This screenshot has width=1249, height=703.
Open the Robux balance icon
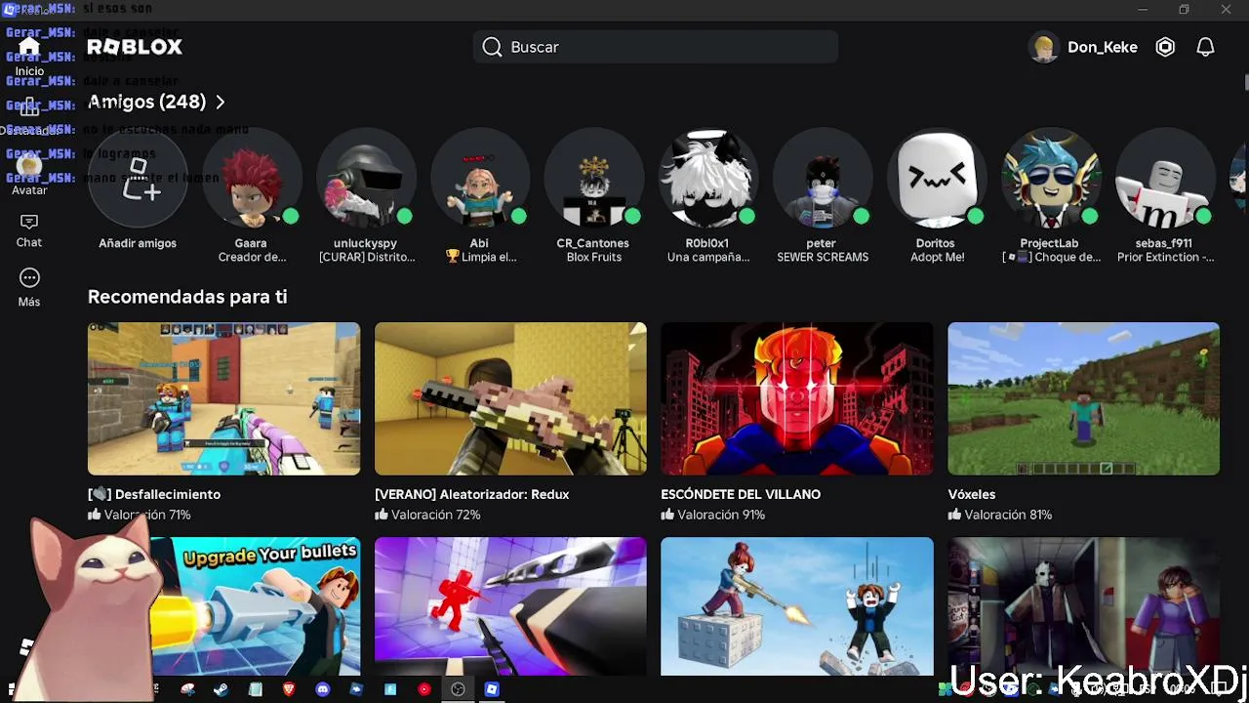(x=1165, y=47)
